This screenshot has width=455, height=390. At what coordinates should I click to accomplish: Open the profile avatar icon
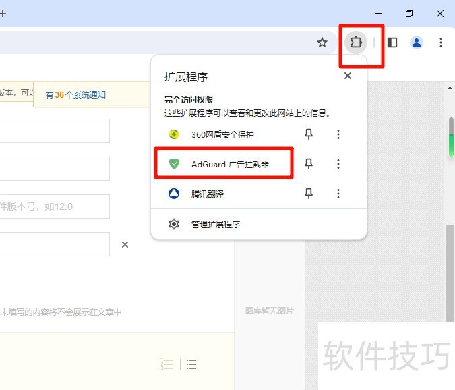click(x=417, y=43)
